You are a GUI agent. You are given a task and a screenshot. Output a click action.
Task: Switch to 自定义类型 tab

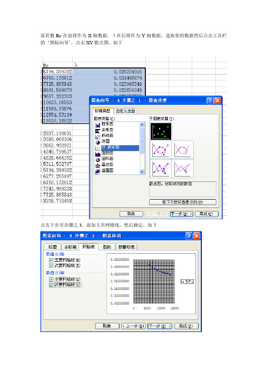(125, 111)
